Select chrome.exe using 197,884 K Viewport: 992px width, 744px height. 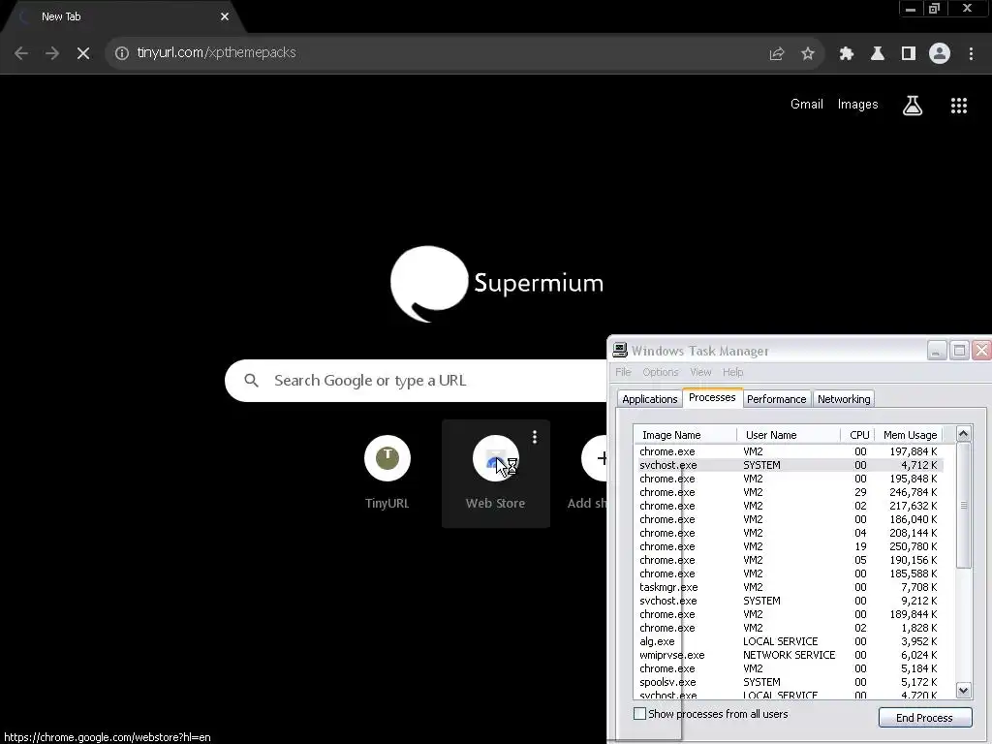[789, 451]
